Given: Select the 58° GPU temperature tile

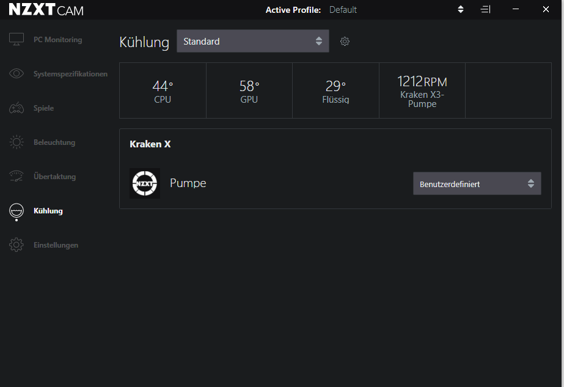Looking at the screenshot, I should tap(249, 90).
